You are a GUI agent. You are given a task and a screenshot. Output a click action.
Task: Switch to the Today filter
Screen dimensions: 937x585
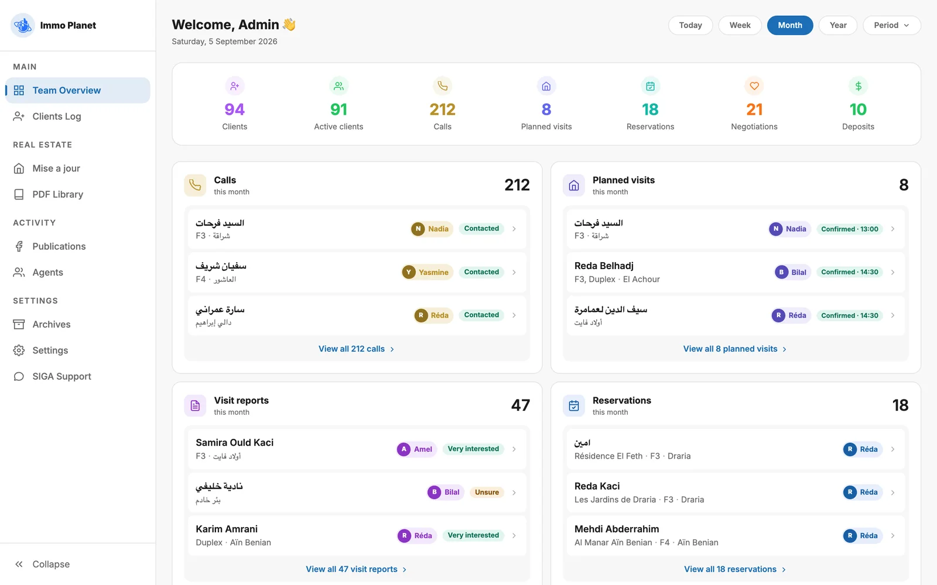[x=690, y=25]
